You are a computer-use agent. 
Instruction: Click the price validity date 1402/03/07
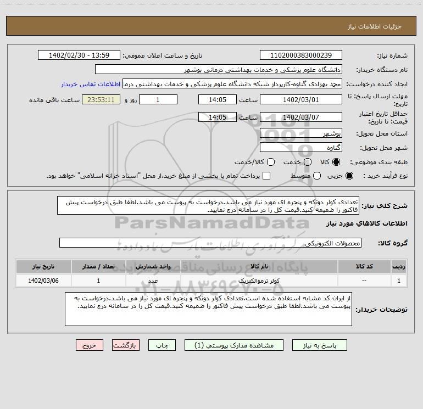click(301, 117)
